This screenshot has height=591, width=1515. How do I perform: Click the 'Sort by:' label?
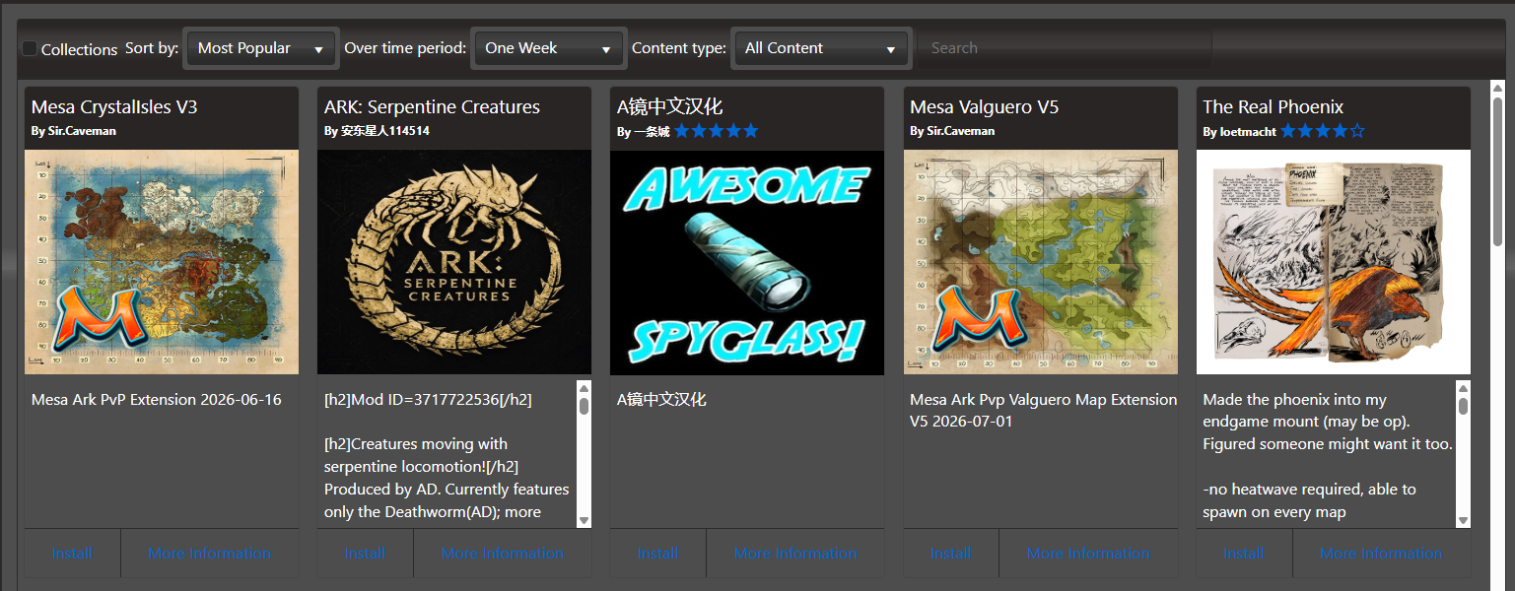pos(152,48)
